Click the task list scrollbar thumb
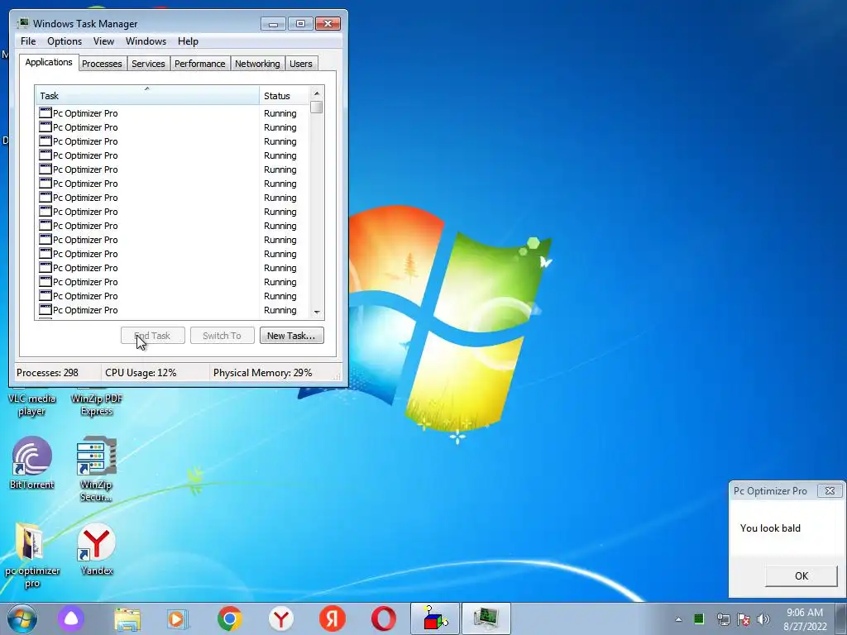The image size is (847, 635). pyautogui.click(x=317, y=107)
